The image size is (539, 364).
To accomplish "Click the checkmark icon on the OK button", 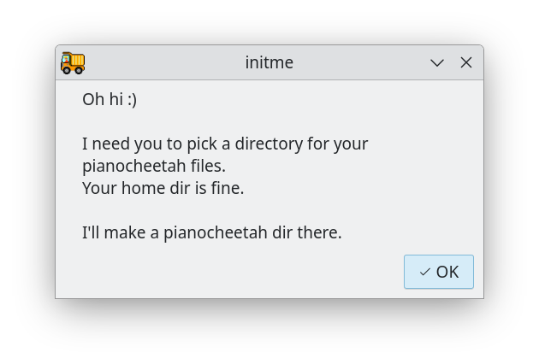I will click(x=424, y=272).
